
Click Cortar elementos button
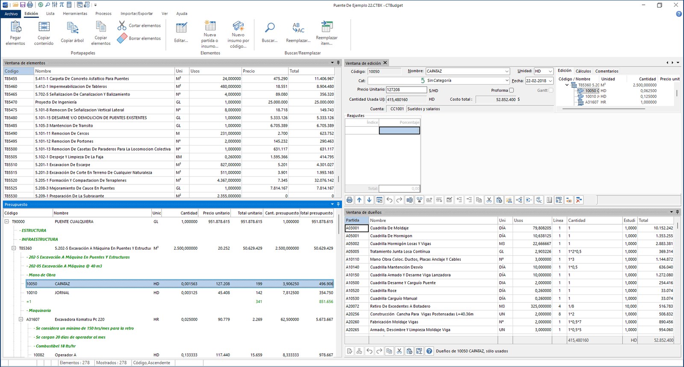[139, 26]
